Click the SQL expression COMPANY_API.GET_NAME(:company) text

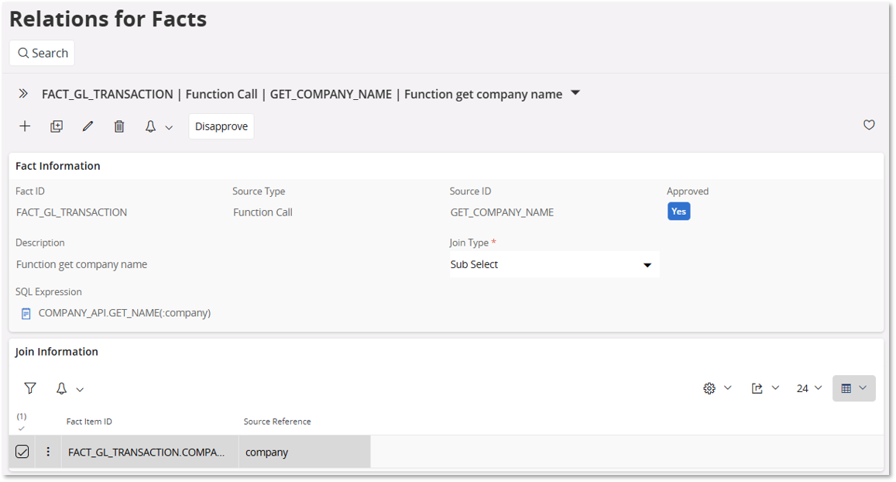tap(125, 313)
